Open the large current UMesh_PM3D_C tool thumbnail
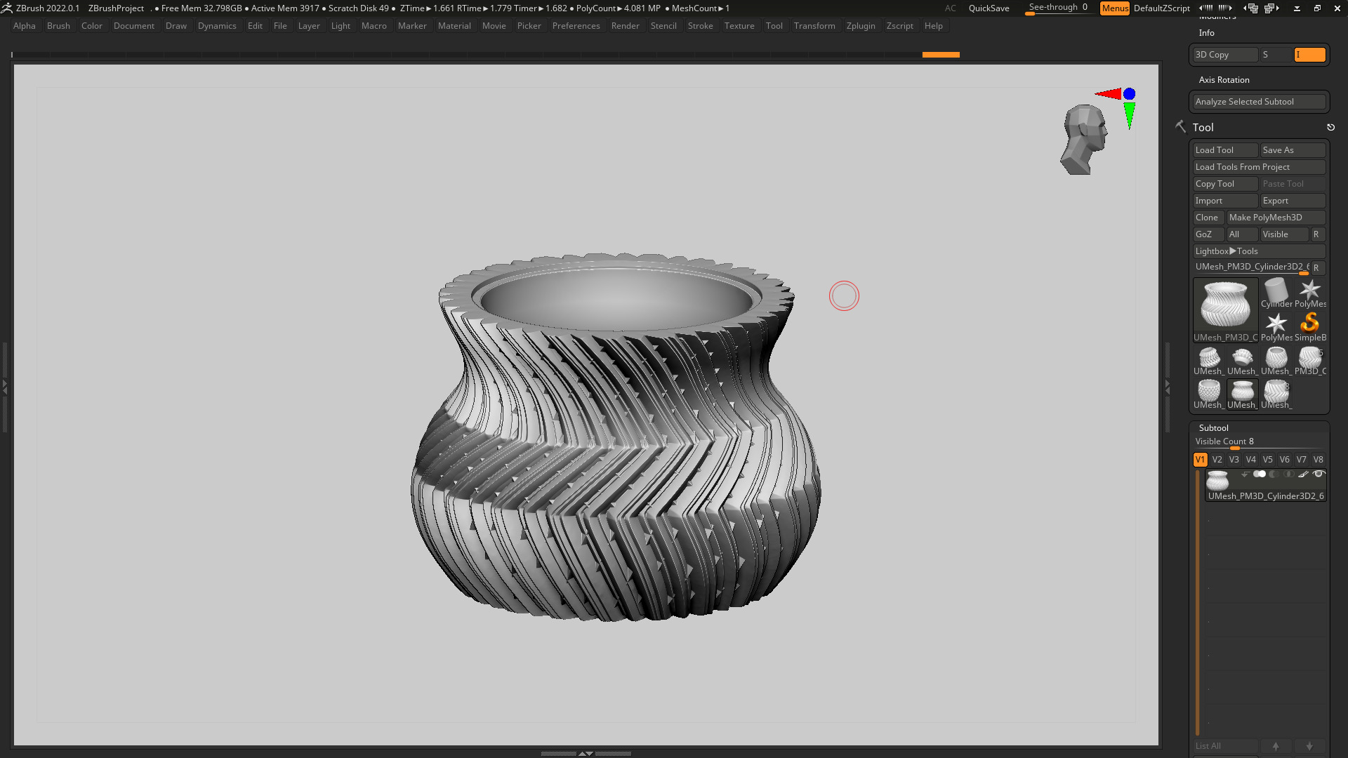 click(x=1226, y=310)
